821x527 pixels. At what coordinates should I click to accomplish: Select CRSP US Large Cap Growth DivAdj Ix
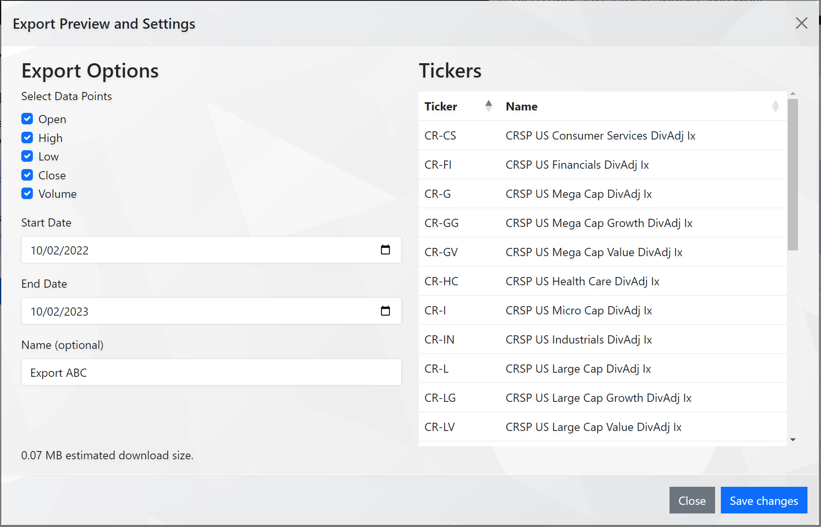[599, 398]
